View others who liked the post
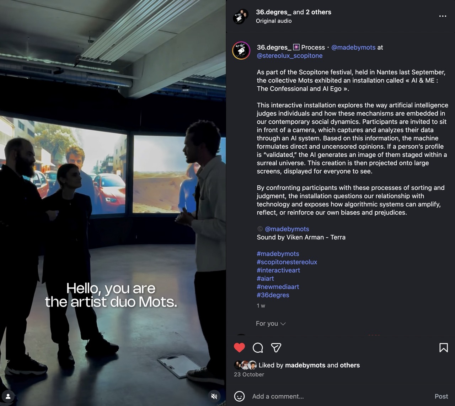 pos(350,365)
